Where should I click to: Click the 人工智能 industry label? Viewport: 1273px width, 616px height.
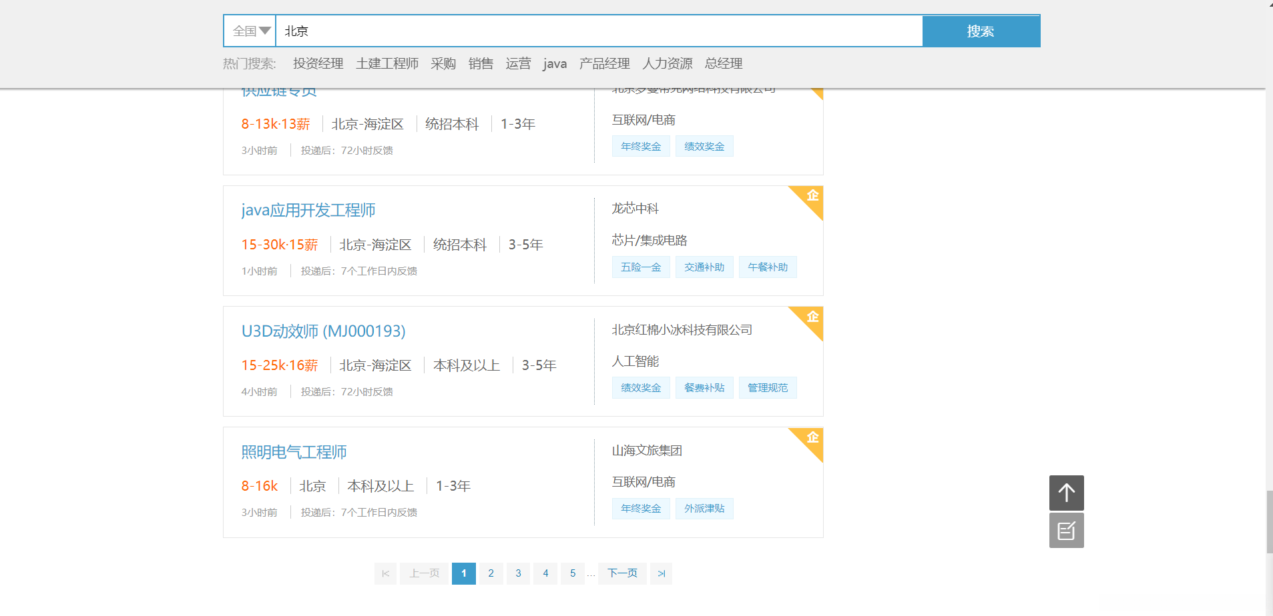tap(635, 361)
